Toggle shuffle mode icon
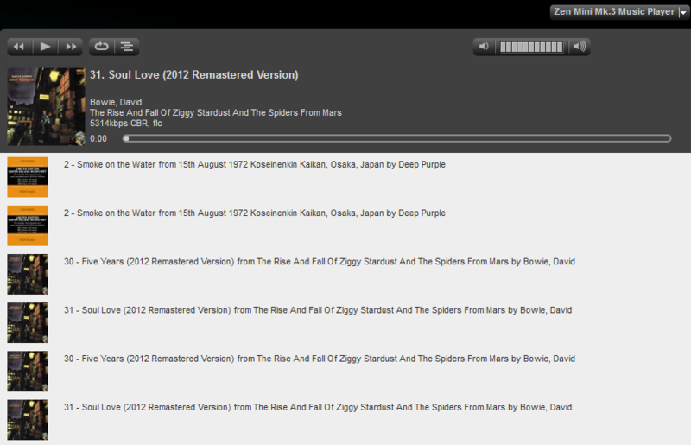Image resolution: width=691 pixels, height=445 pixels. (x=126, y=47)
